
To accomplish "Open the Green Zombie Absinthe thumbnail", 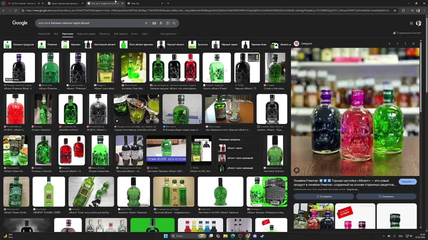I will tap(16, 192).
